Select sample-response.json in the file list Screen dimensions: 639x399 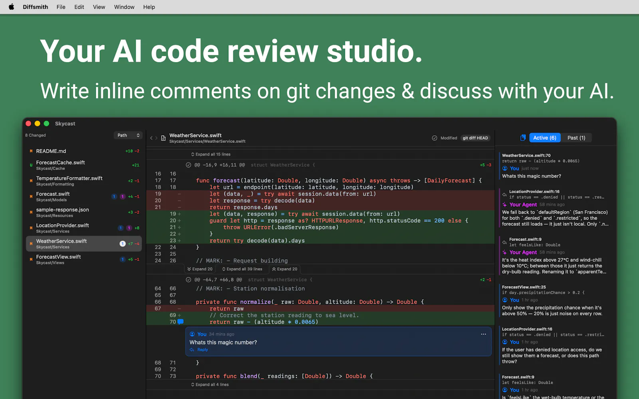(84, 212)
